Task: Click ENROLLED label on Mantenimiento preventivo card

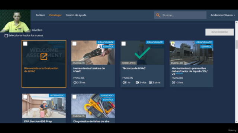Action: (177, 63)
